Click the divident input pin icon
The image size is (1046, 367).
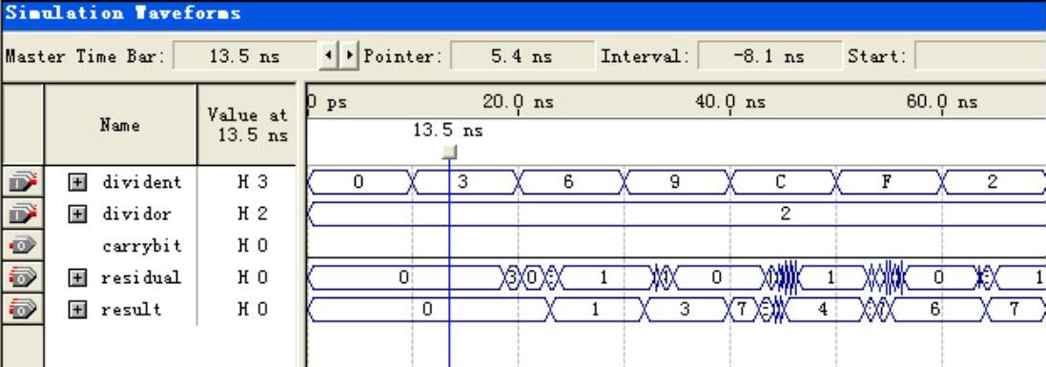click(x=23, y=181)
